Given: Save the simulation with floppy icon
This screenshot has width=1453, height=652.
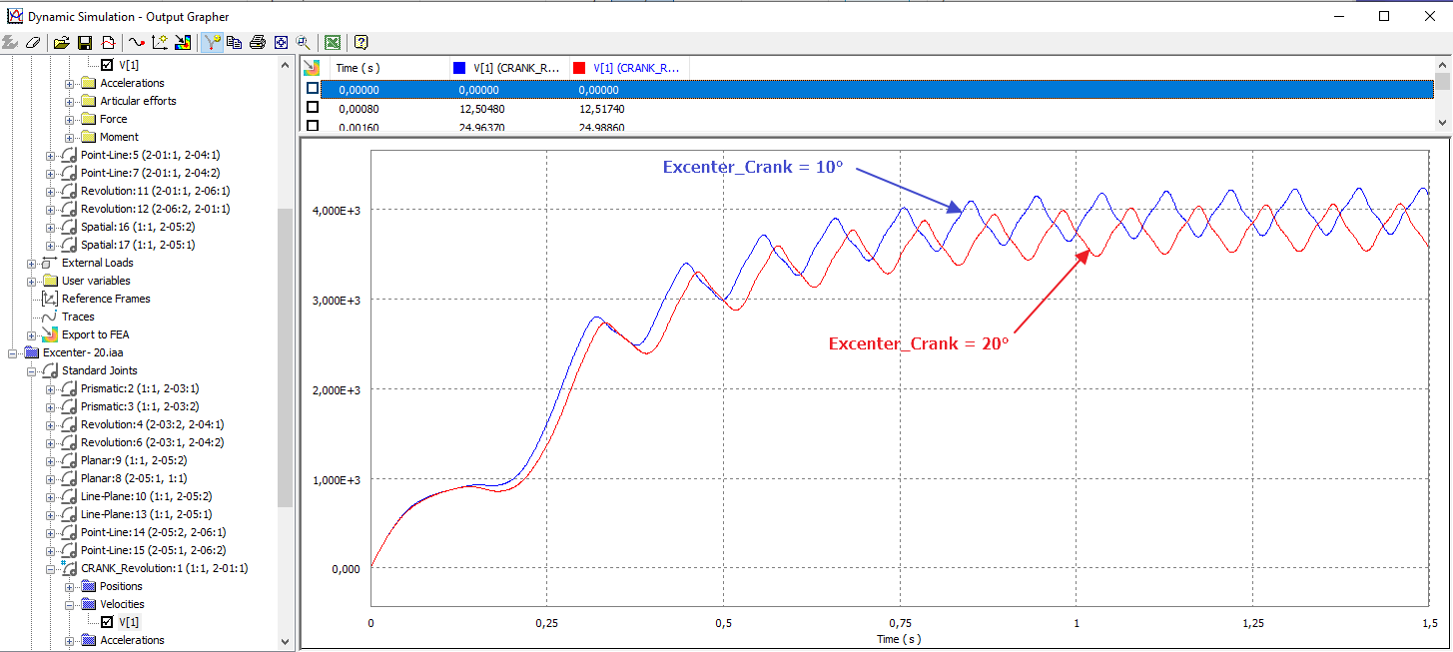Looking at the screenshot, I should coord(85,43).
